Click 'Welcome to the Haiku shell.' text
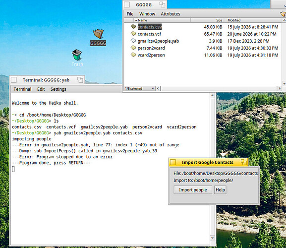286x248 pixels. (x=45, y=103)
